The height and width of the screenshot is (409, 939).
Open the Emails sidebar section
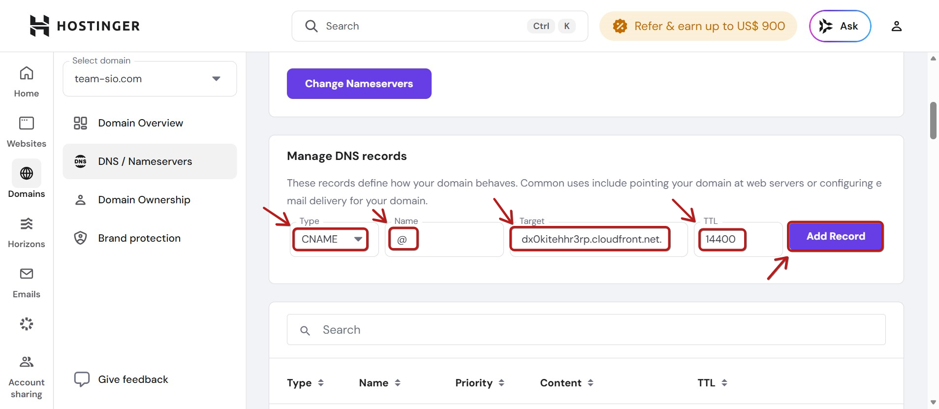pyautogui.click(x=27, y=283)
